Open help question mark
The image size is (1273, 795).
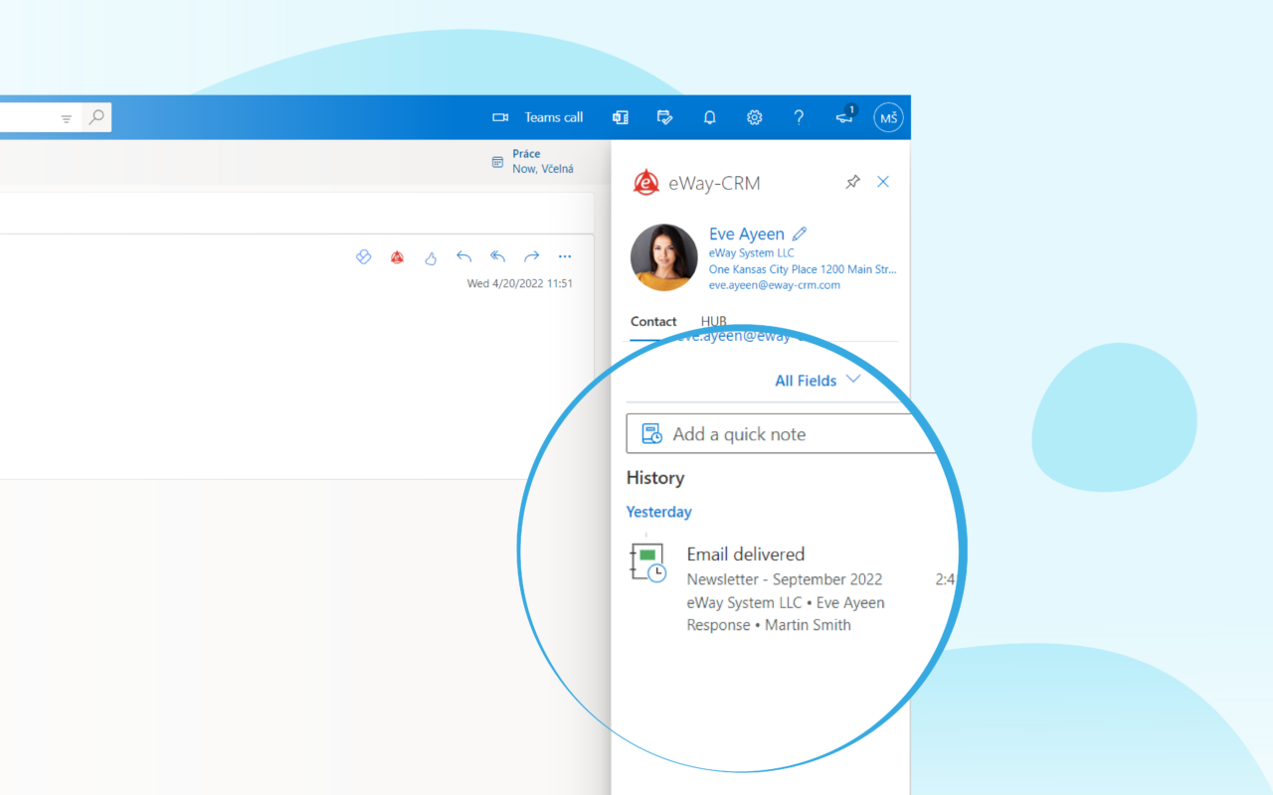[799, 117]
